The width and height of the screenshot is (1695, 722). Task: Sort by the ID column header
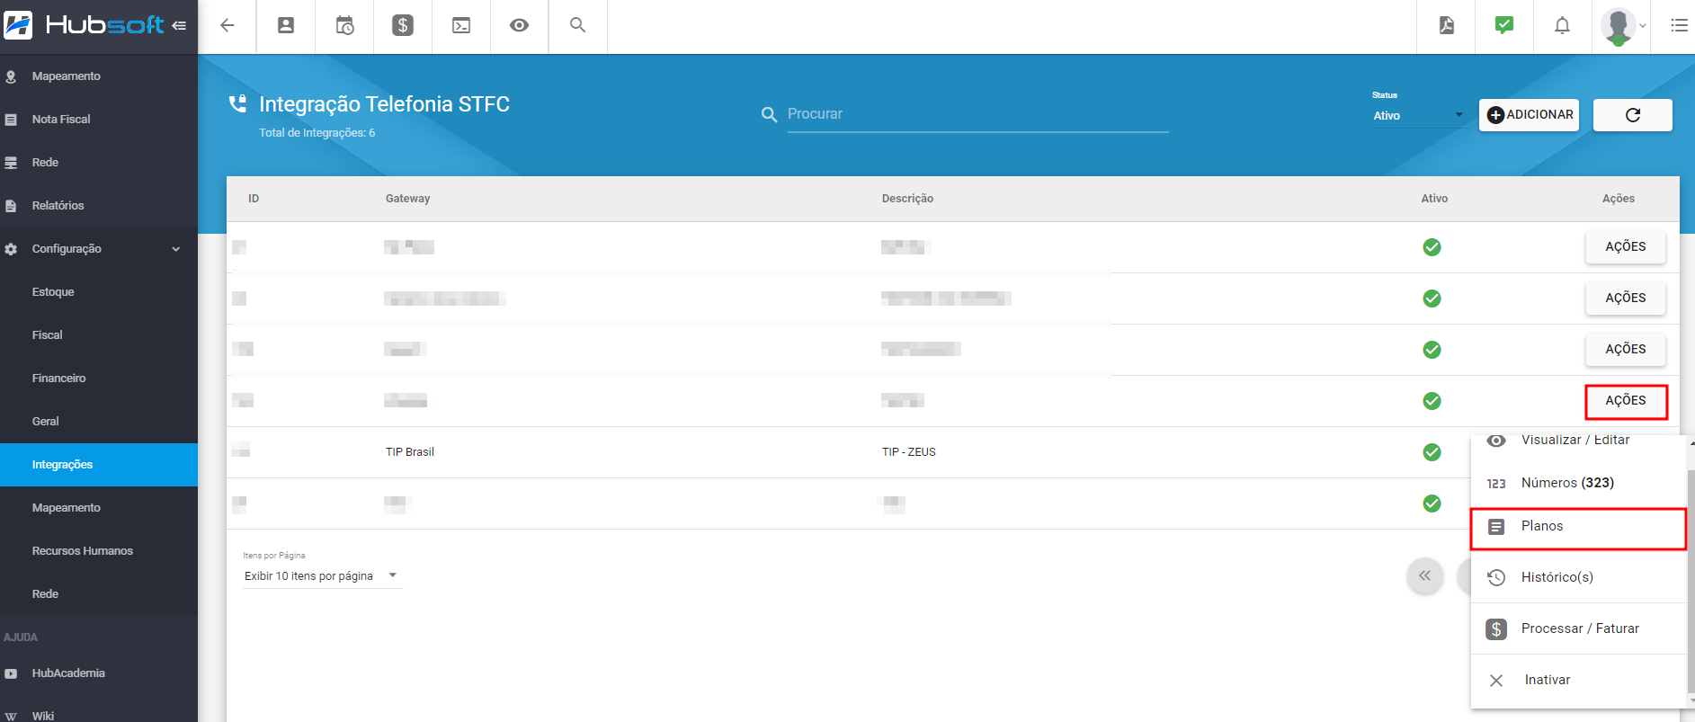point(254,199)
